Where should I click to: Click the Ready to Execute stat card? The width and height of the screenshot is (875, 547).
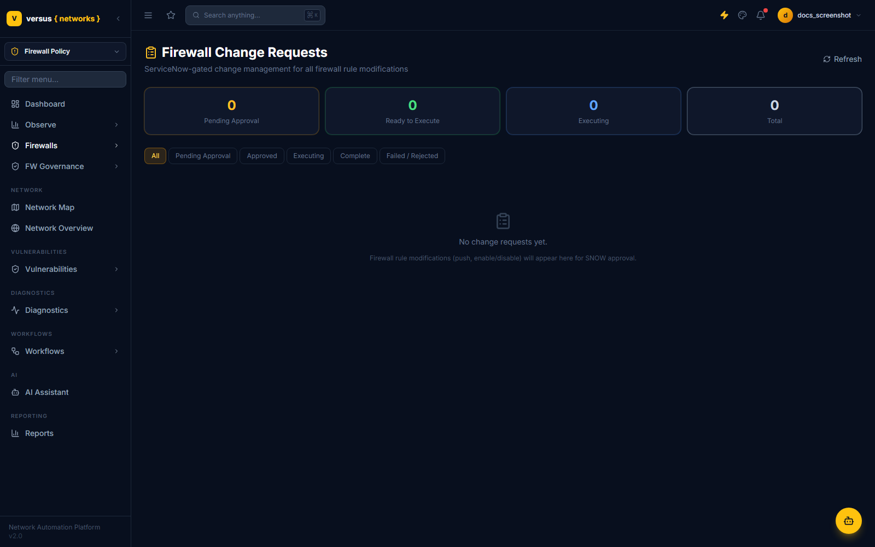412,111
